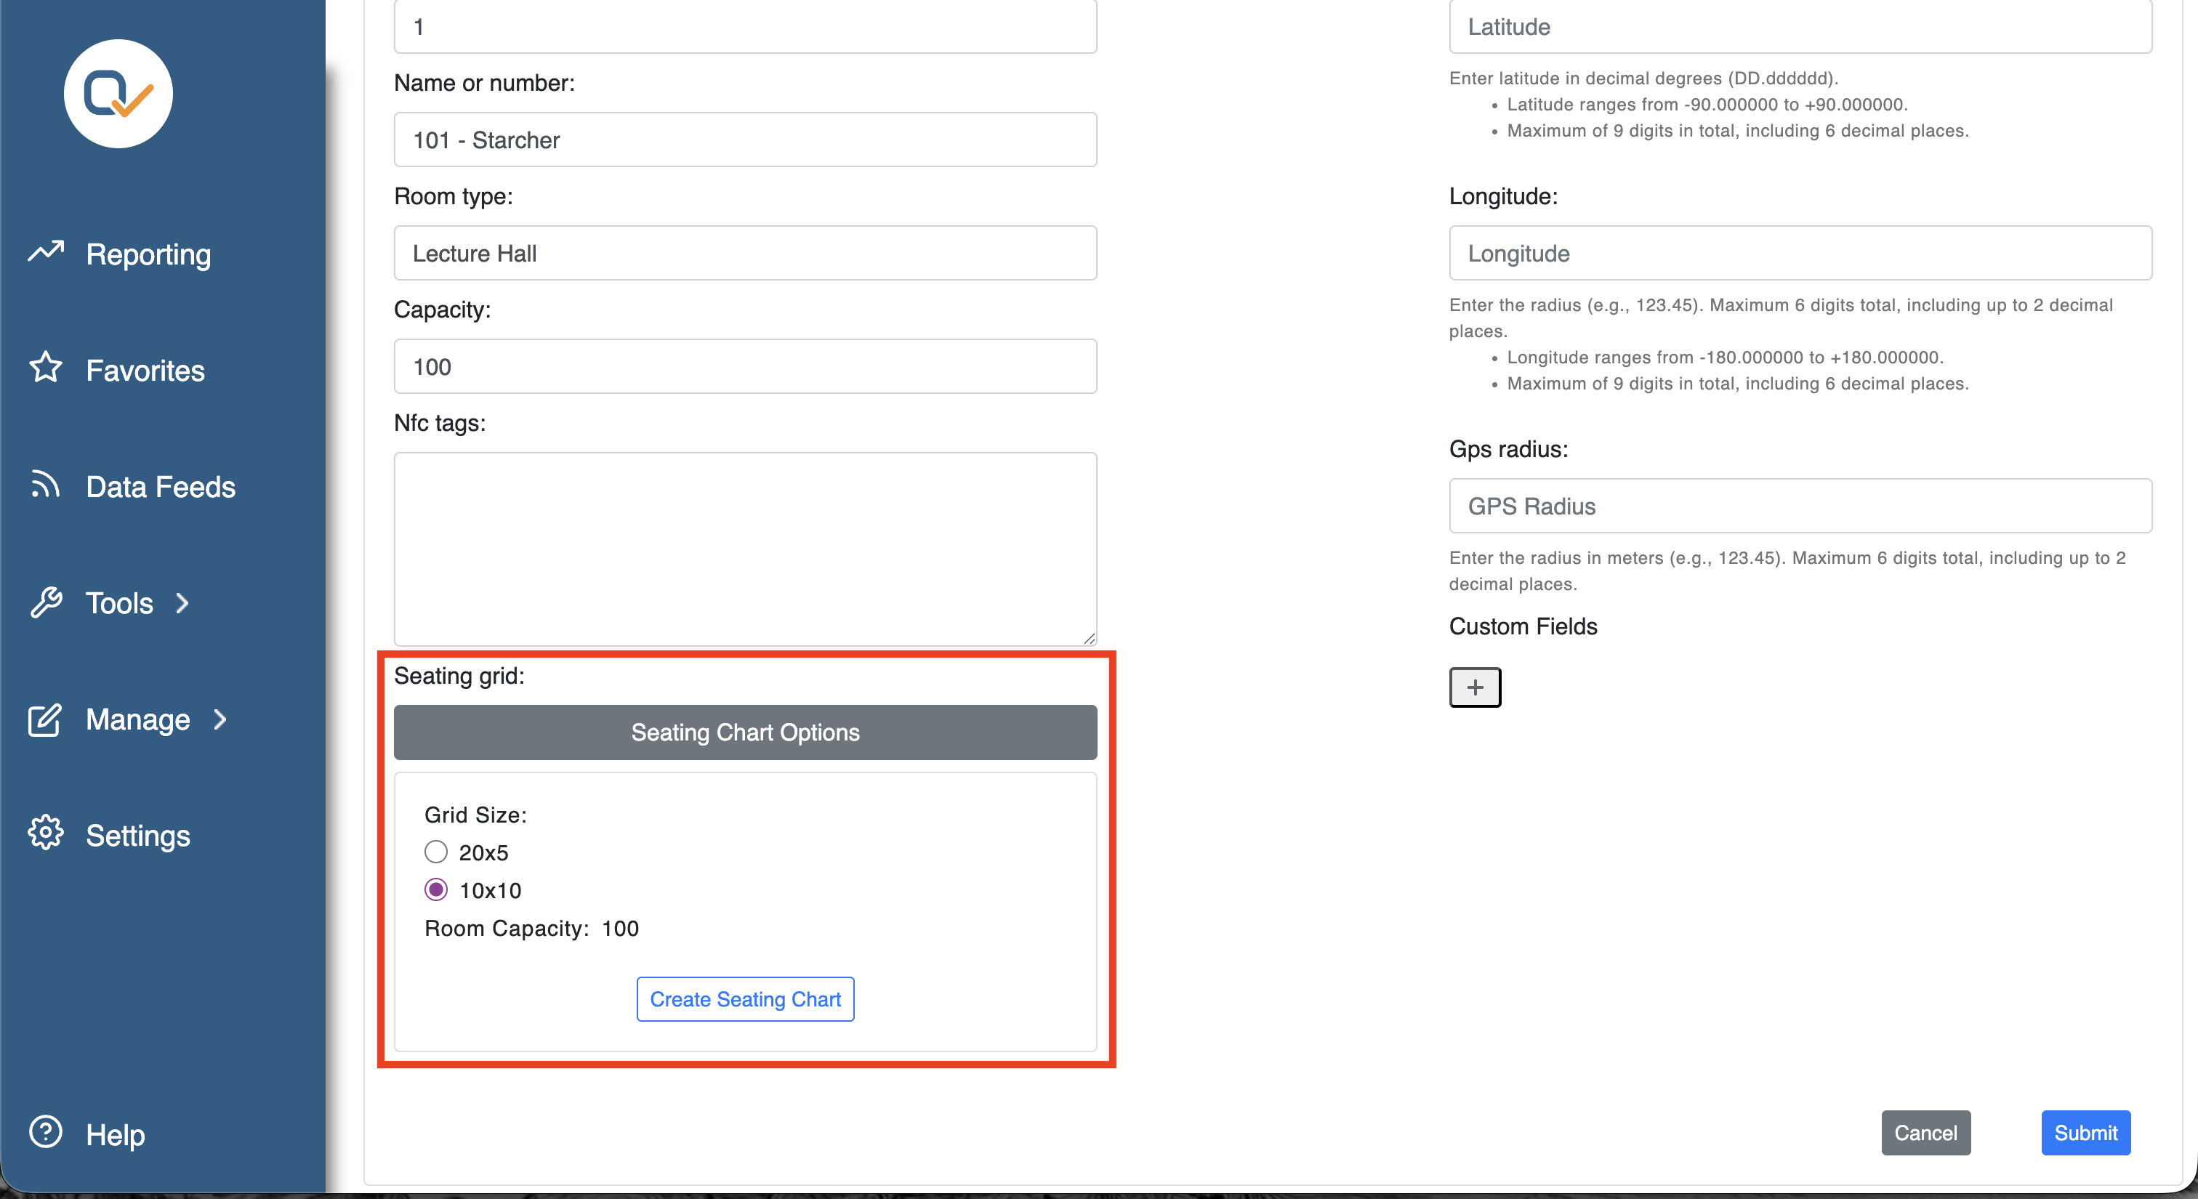This screenshot has height=1199, width=2198.
Task: Focus the GPS Radius input field
Action: [1800, 506]
